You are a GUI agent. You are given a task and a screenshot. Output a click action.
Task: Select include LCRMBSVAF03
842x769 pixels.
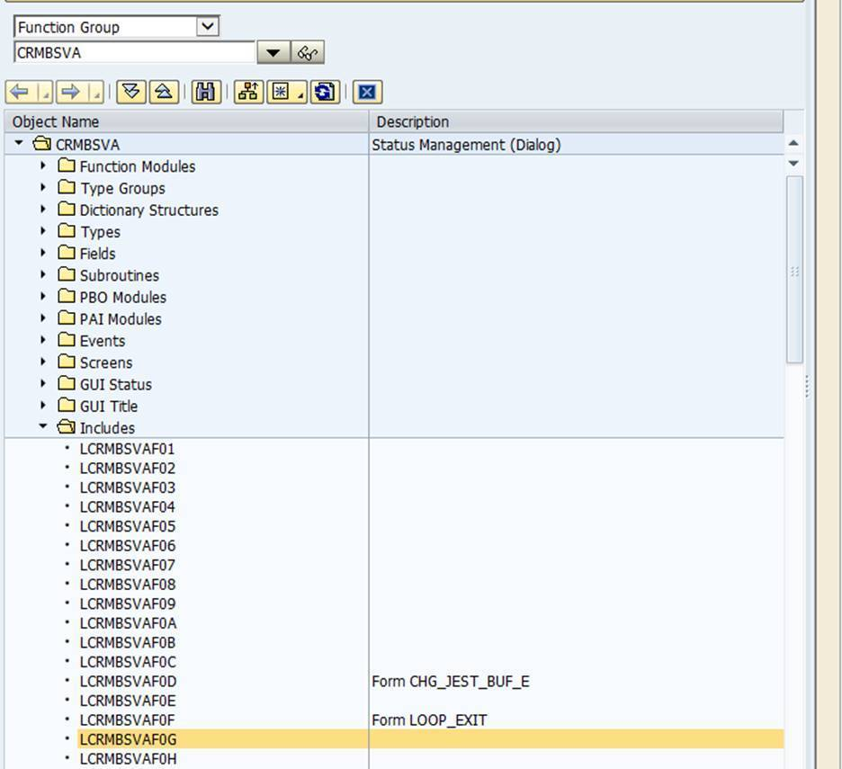tap(127, 487)
